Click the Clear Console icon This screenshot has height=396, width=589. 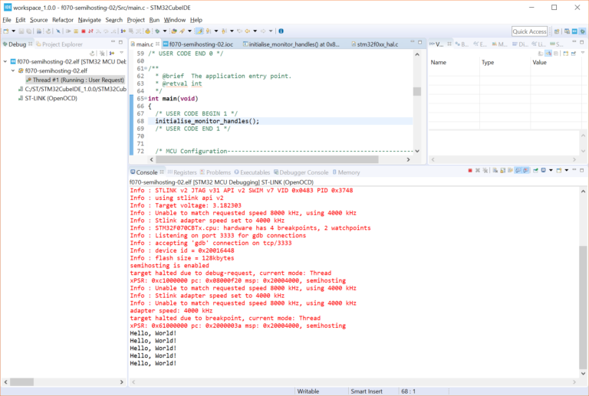[495, 171]
